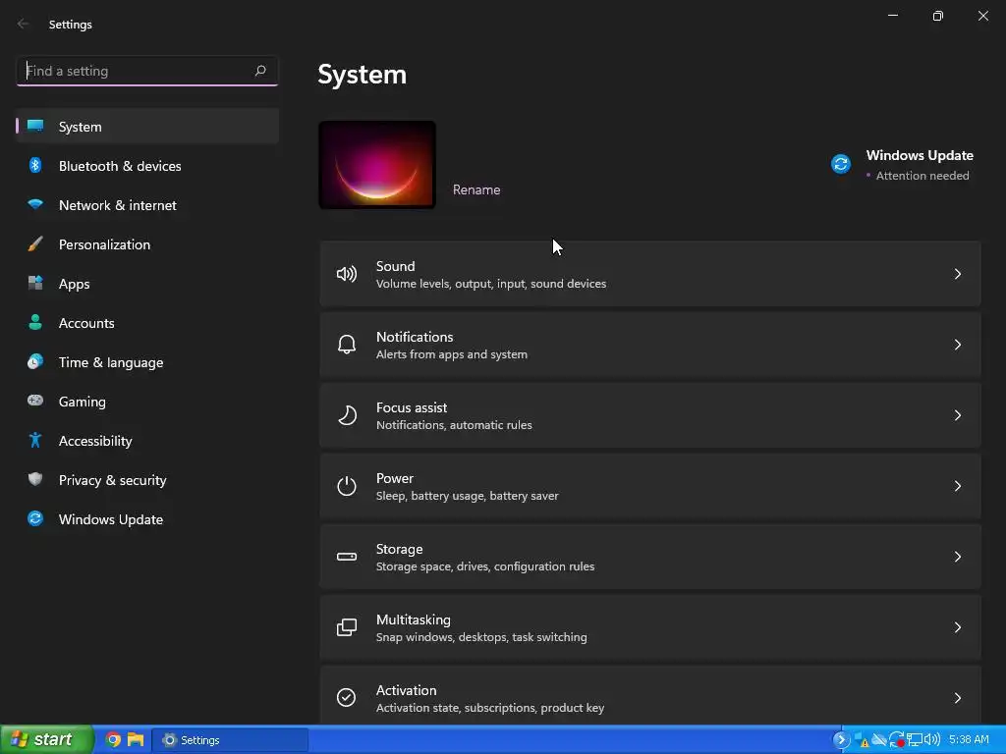Click the XP-style start button
1006x754 pixels.
click(46, 740)
